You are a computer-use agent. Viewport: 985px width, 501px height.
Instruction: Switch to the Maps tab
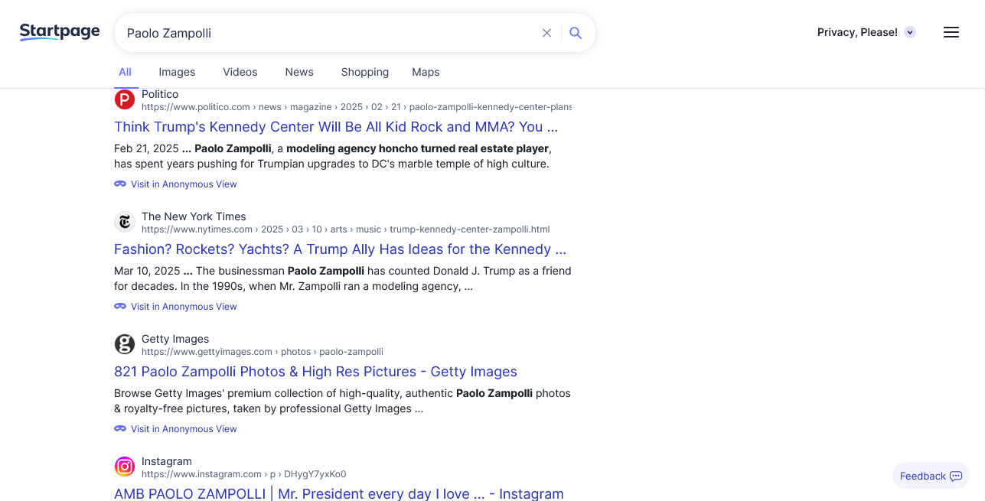pos(426,72)
